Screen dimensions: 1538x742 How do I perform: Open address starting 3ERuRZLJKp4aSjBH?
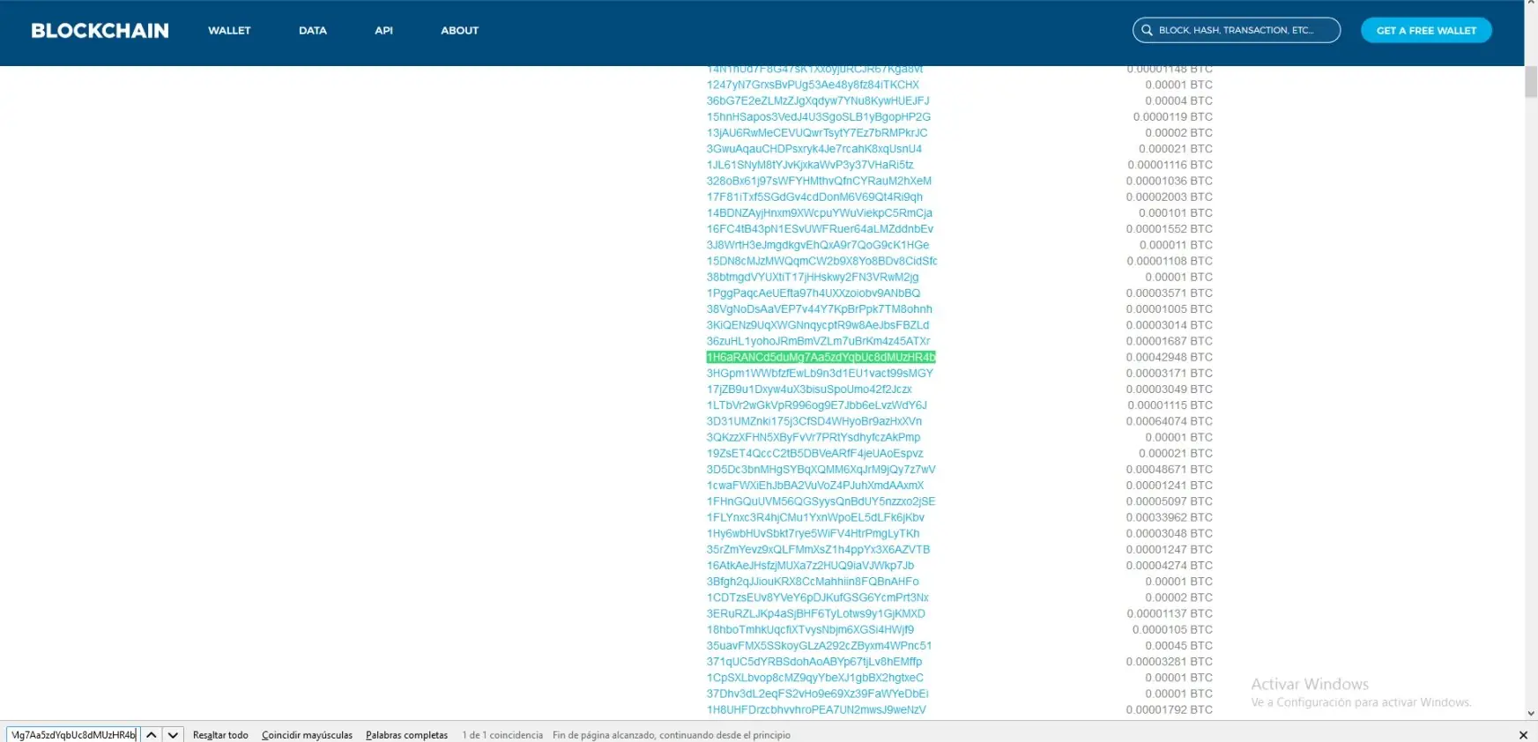(815, 613)
